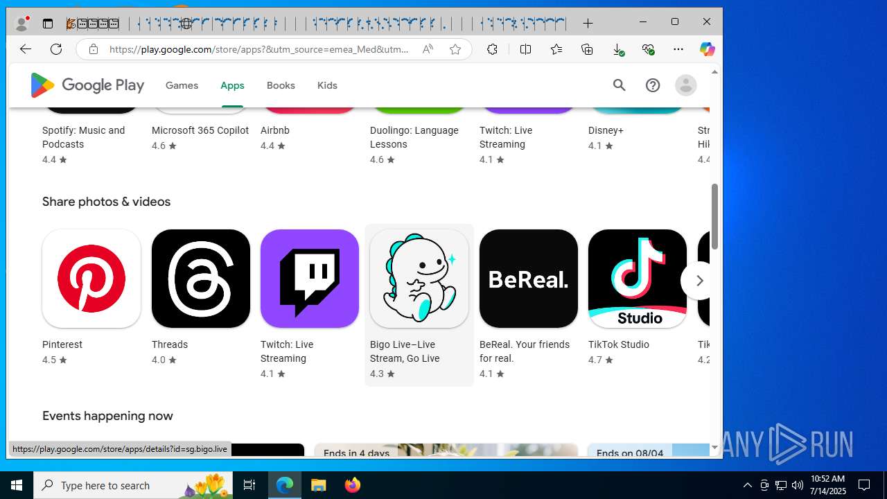Click the page vertical scrollbar thumb

(714, 216)
